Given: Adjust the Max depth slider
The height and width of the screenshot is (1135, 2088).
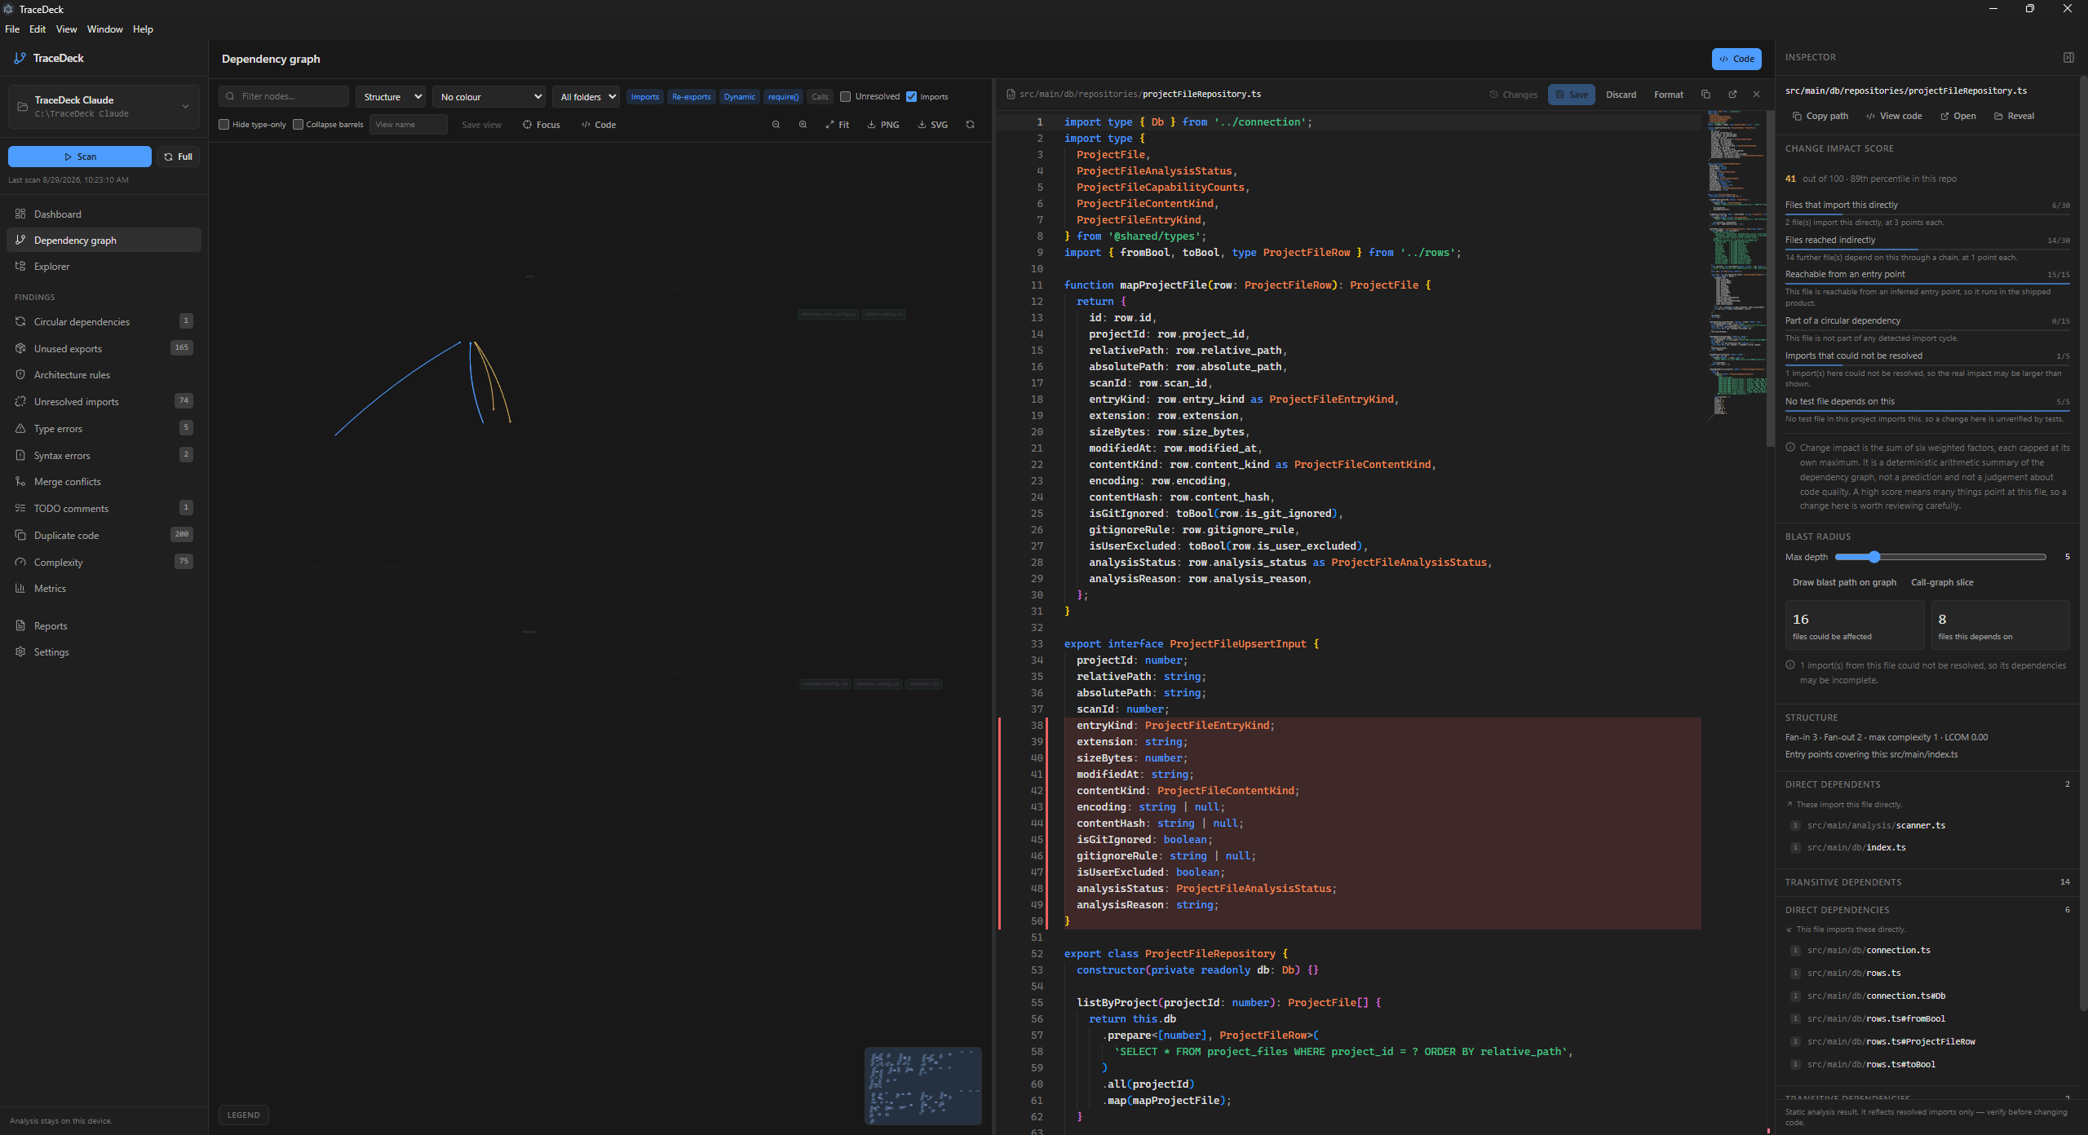Looking at the screenshot, I should 1940,557.
